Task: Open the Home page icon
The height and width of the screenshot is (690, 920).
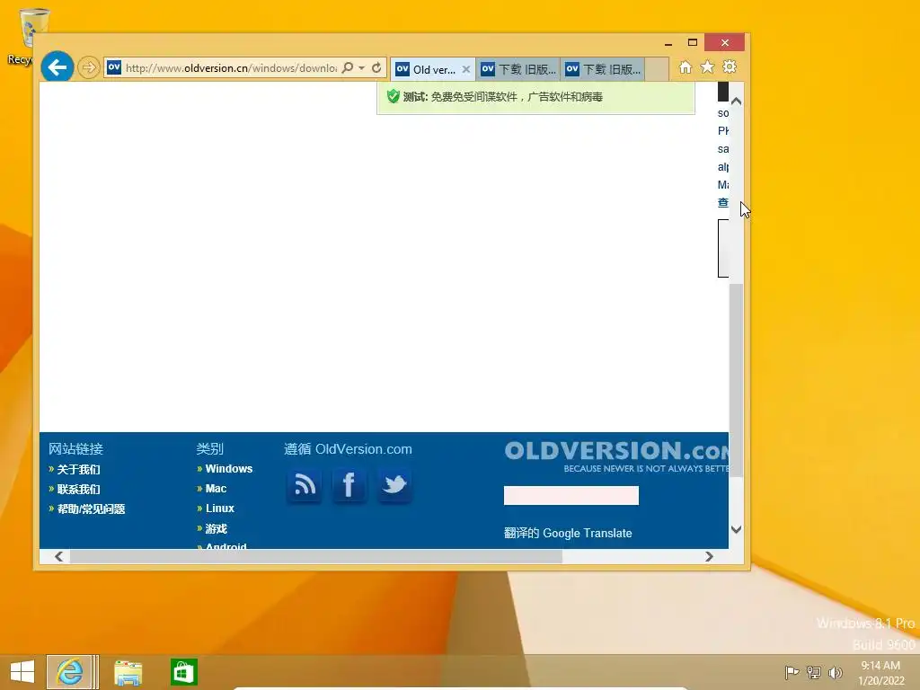Action: click(686, 66)
